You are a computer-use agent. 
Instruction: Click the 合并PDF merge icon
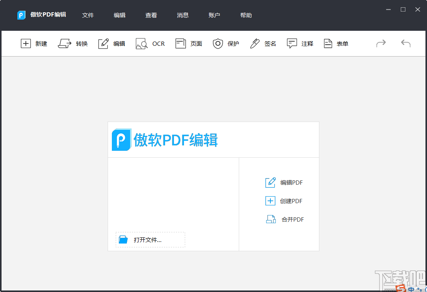point(271,219)
